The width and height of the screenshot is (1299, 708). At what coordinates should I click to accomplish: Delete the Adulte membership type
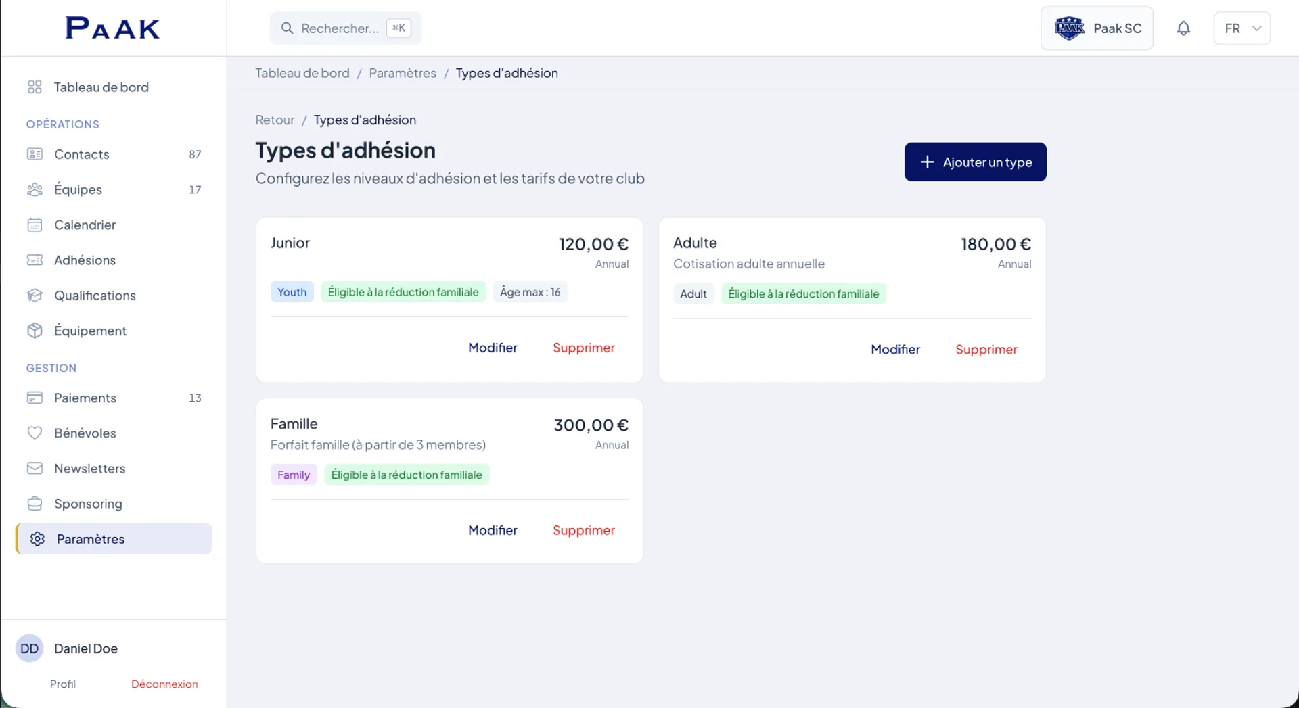[986, 350]
